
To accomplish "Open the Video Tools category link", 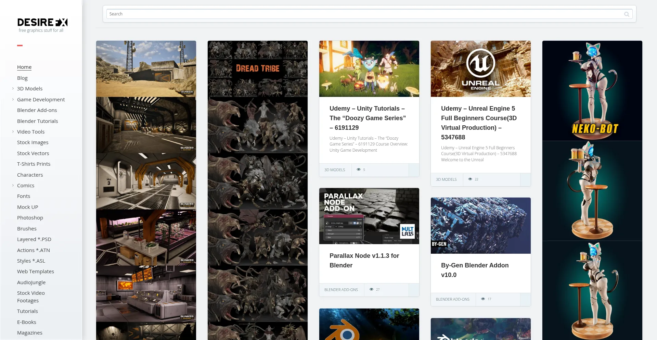I will pos(31,132).
